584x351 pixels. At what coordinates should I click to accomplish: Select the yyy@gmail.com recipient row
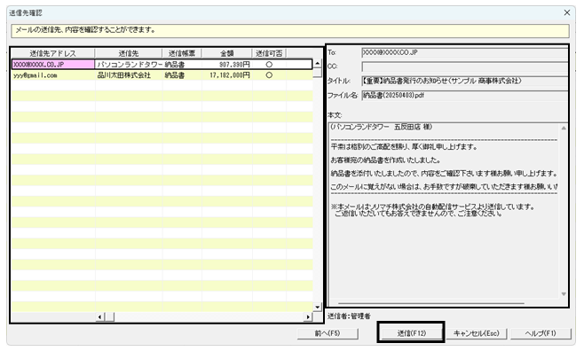162,75
